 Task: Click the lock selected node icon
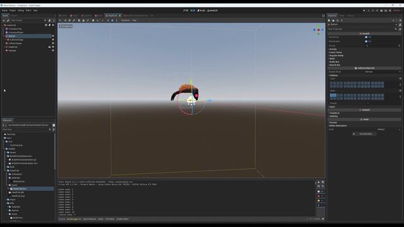pos(83,20)
